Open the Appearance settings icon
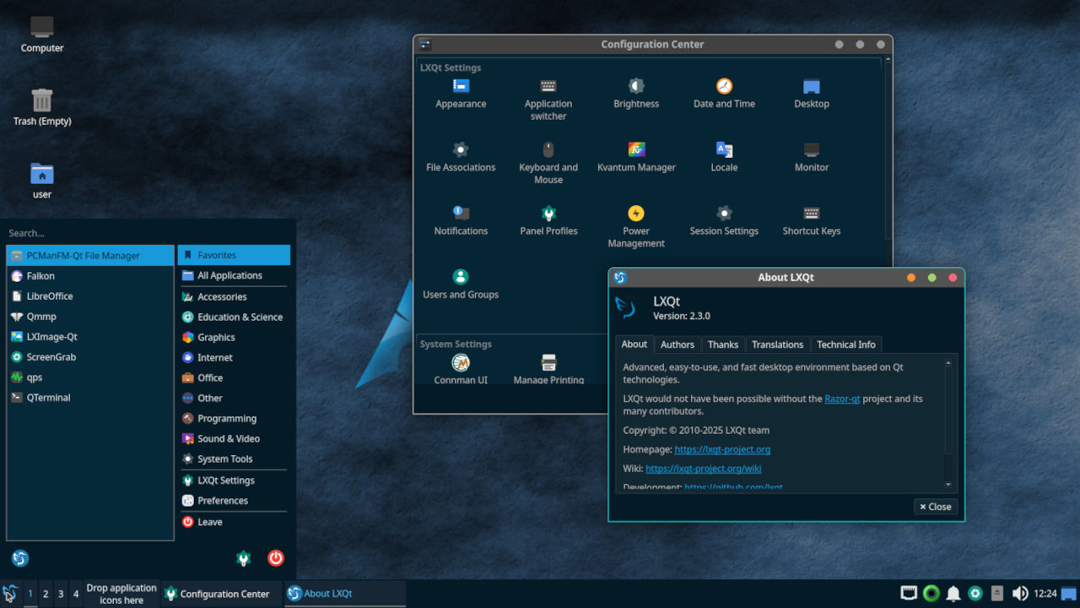 tap(461, 93)
